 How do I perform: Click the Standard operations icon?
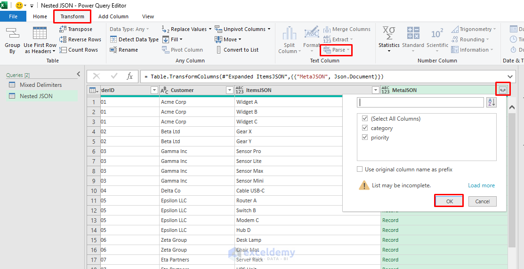413,33
